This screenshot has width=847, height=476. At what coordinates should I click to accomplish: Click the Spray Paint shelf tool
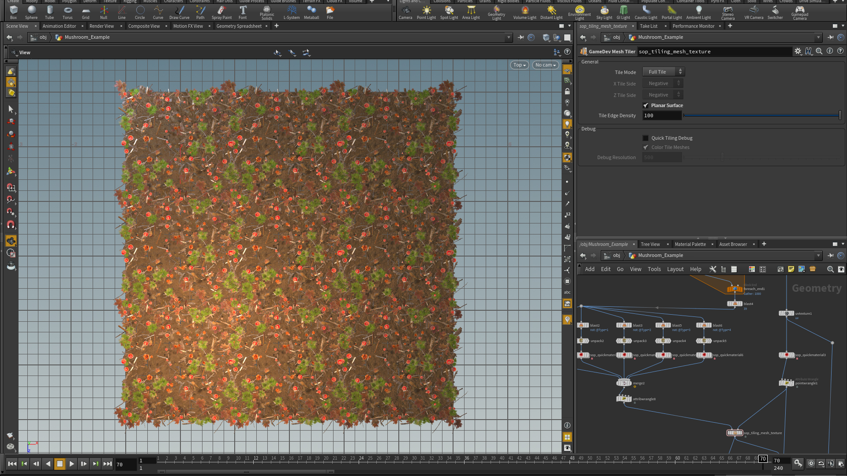pyautogui.click(x=221, y=12)
